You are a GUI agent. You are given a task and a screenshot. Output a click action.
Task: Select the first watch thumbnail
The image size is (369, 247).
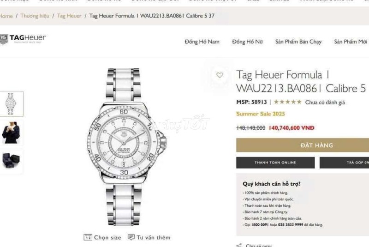(x=12, y=104)
